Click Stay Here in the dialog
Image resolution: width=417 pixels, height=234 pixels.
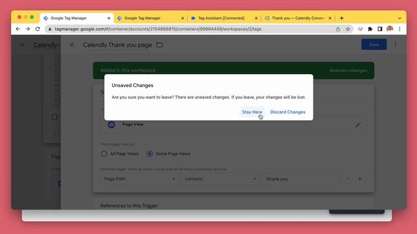[252, 112]
